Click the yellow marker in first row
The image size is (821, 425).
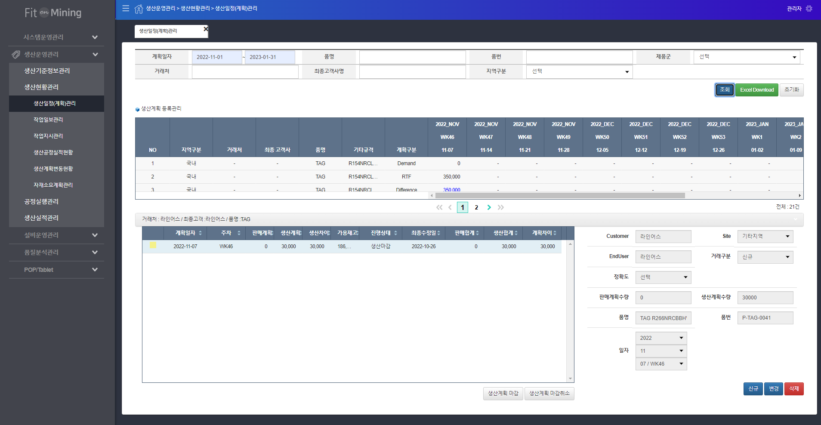pos(153,245)
